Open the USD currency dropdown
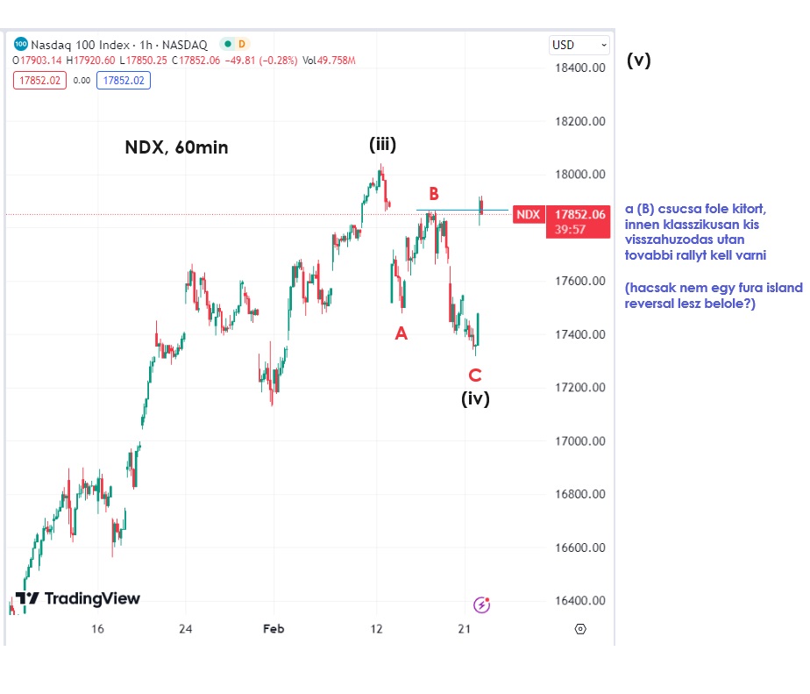810x694 pixels. pyautogui.click(x=579, y=45)
